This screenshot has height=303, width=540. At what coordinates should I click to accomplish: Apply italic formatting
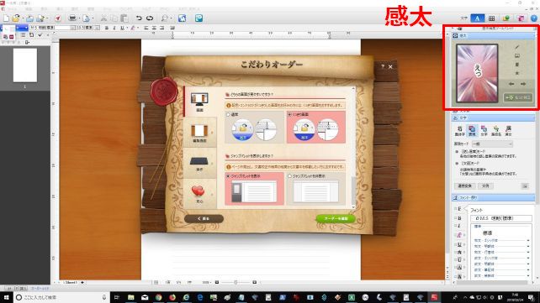click(114, 28)
